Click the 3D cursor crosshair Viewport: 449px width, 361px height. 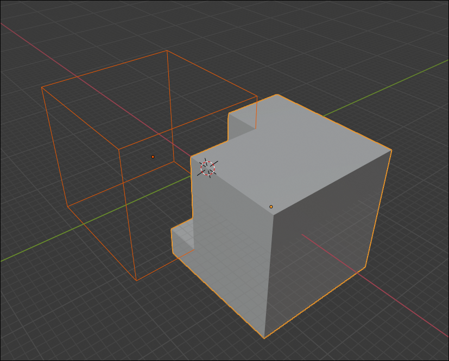tap(207, 168)
